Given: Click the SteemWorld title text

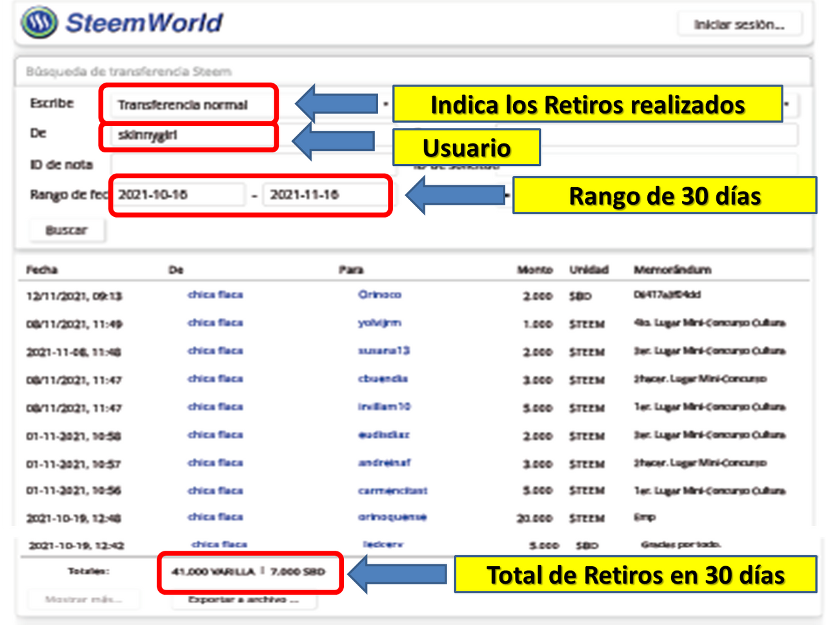Looking at the screenshot, I should click(145, 23).
